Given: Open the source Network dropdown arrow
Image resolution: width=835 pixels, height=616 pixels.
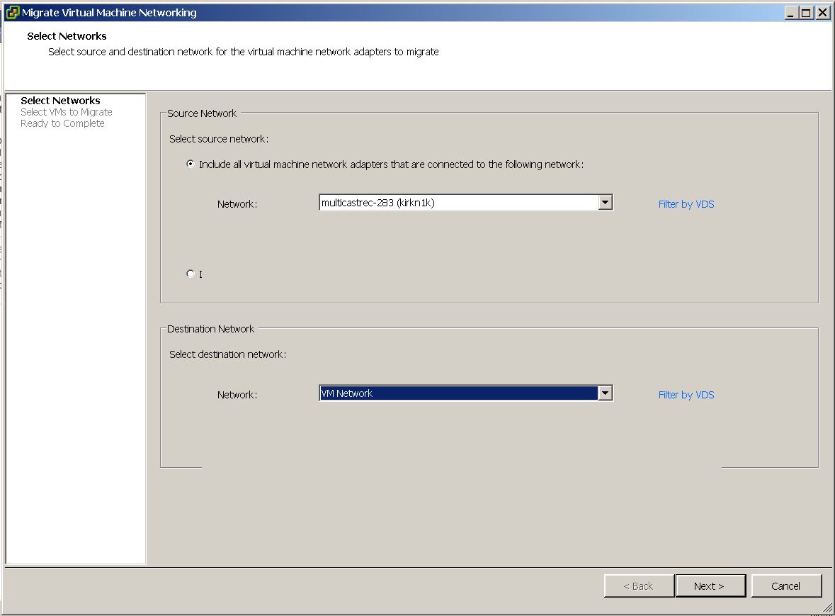Looking at the screenshot, I should click(605, 203).
